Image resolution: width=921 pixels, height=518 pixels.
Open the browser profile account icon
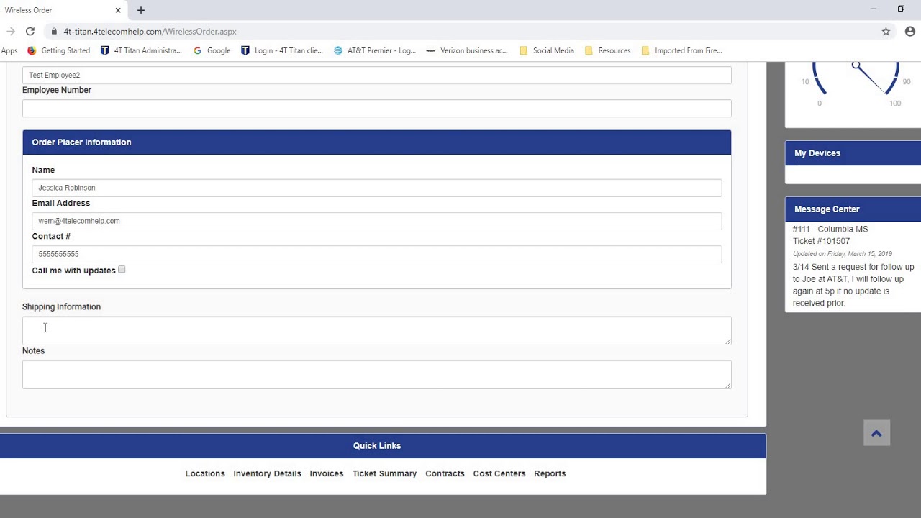pos(910,31)
